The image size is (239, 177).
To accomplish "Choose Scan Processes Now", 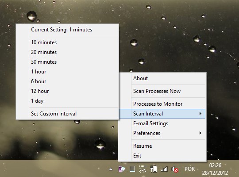I will click(162, 91).
